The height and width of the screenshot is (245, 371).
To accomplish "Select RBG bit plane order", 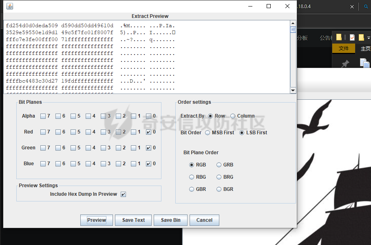I will [x=192, y=177].
